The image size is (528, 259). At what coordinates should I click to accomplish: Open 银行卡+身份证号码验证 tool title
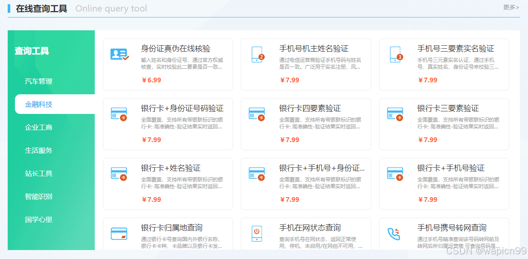[182, 108]
